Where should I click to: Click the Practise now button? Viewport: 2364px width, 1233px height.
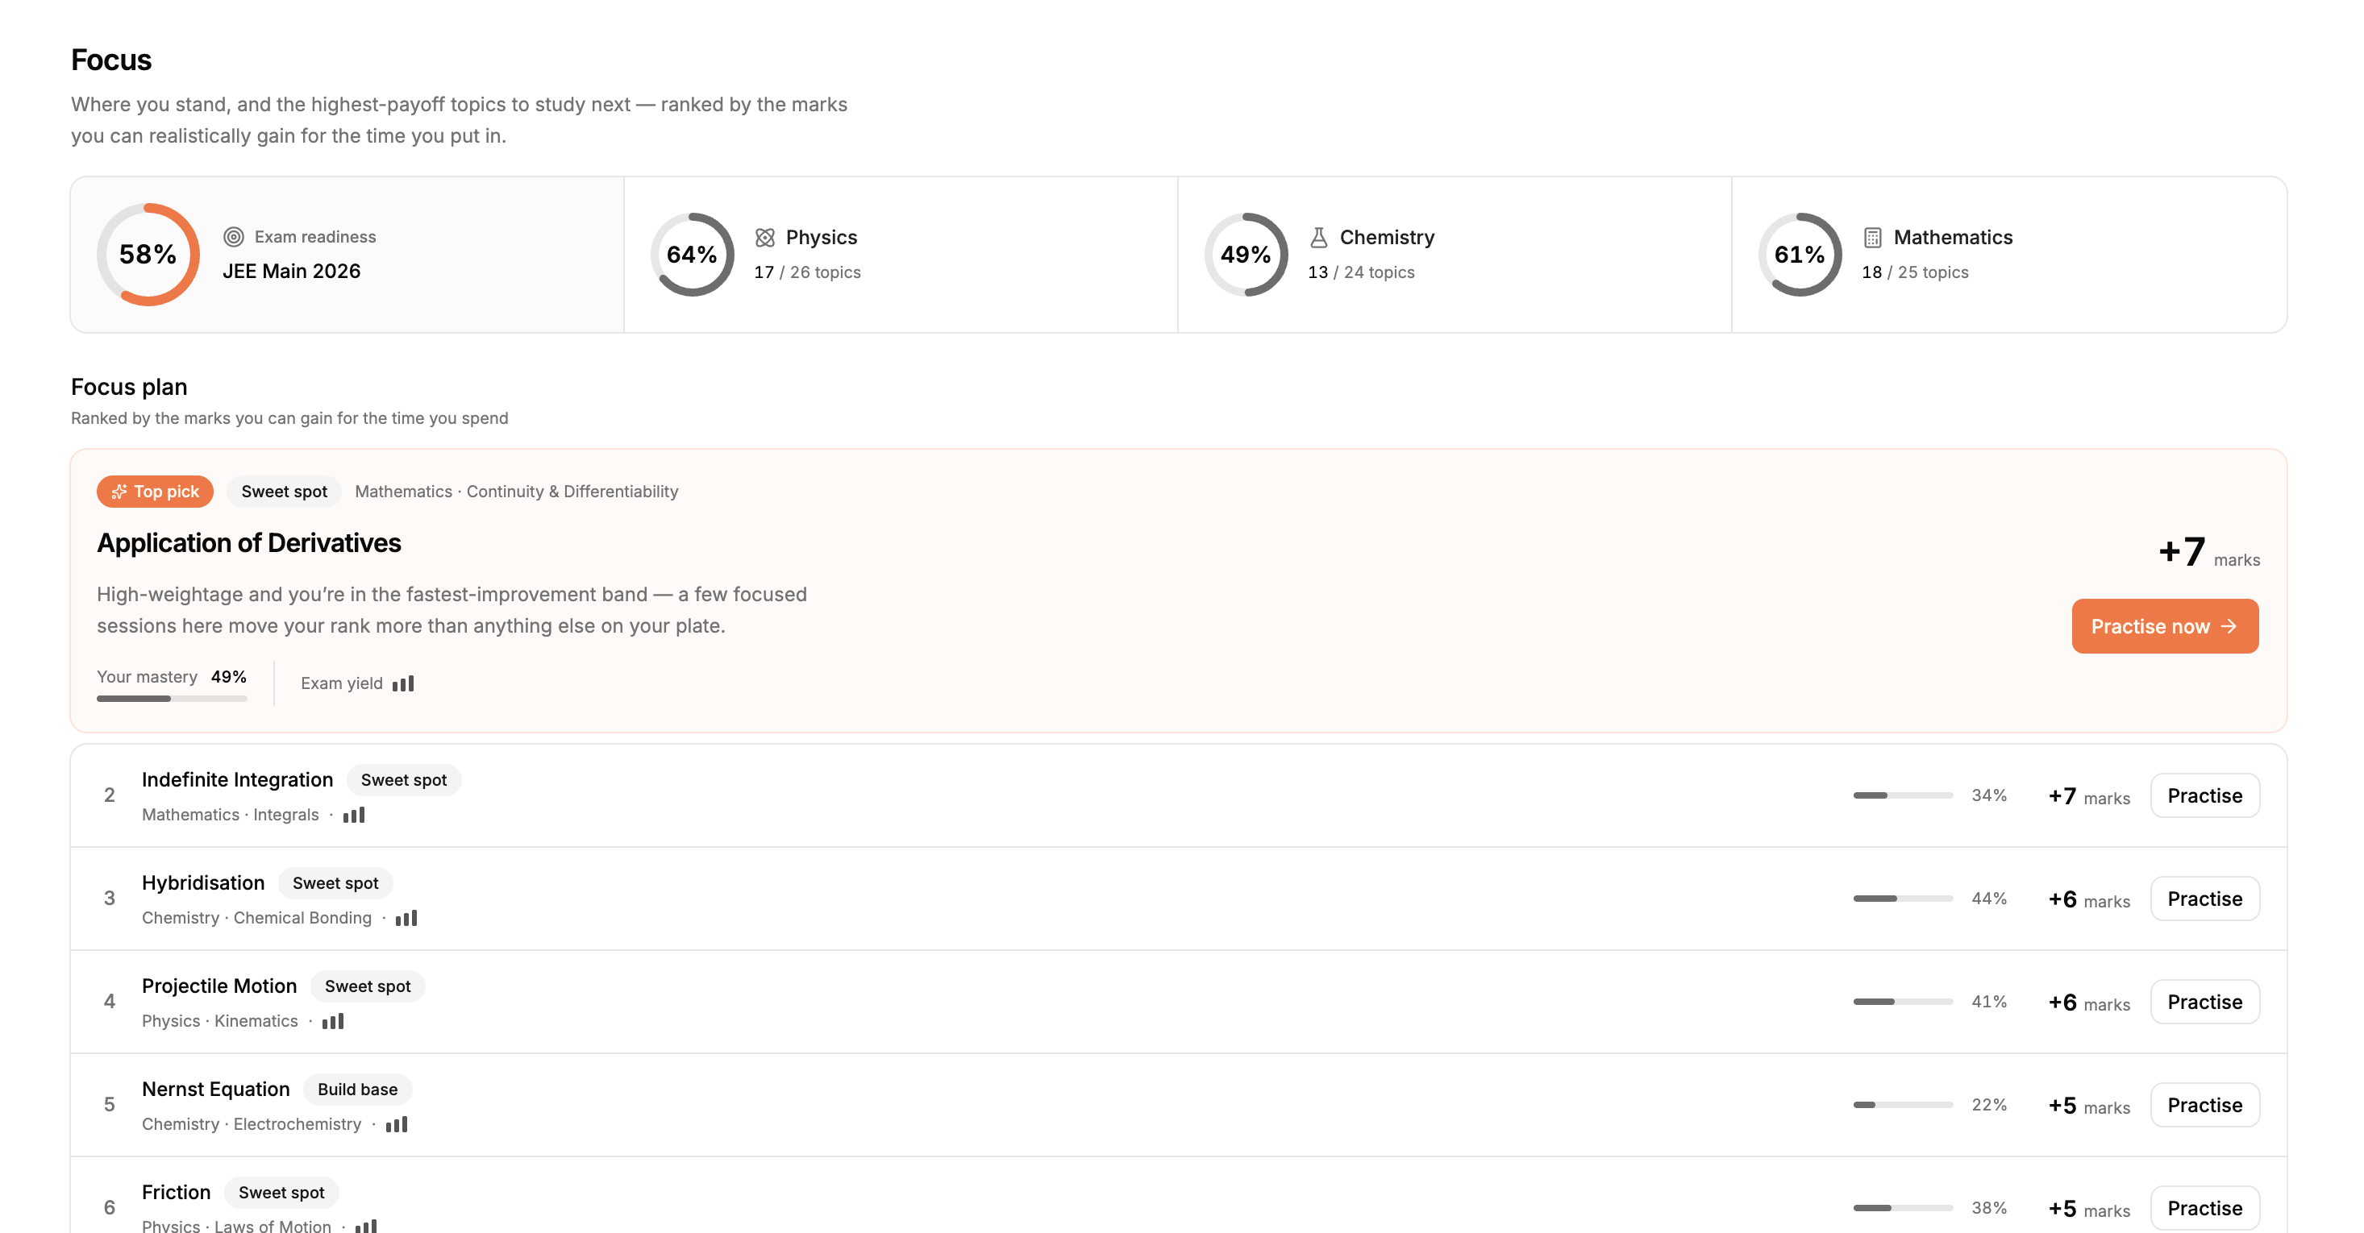(2165, 627)
